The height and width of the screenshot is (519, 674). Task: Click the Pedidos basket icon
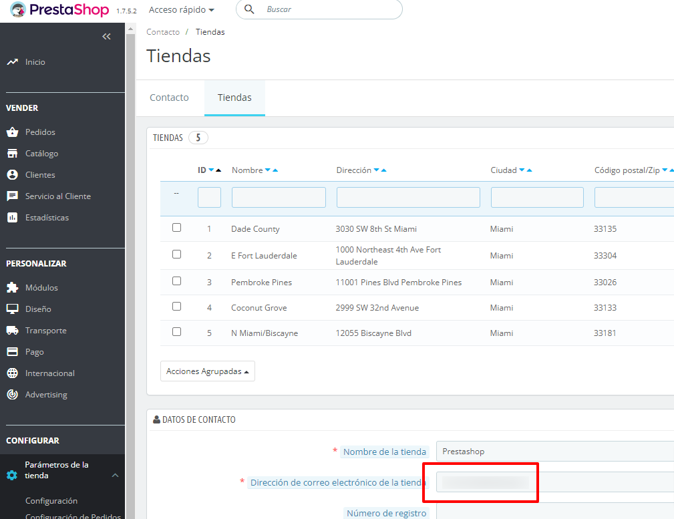point(13,132)
